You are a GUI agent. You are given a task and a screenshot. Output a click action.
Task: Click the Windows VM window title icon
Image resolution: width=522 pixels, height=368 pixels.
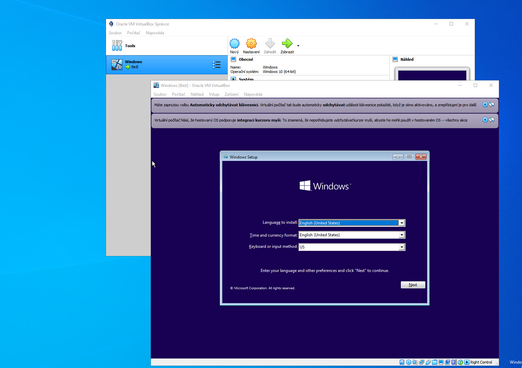156,85
